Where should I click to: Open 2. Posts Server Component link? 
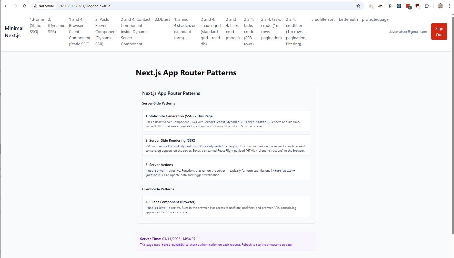106,32
